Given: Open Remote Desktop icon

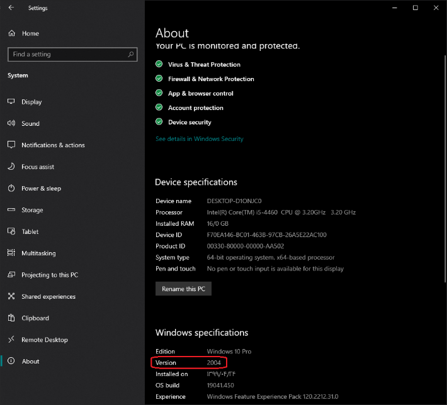Looking at the screenshot, I should point(11,340).
